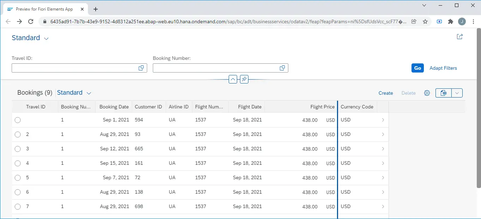This screenshot has height=219, width=481.
Task: Navigate to details of Travel ID 4 row
Action: 383,163
